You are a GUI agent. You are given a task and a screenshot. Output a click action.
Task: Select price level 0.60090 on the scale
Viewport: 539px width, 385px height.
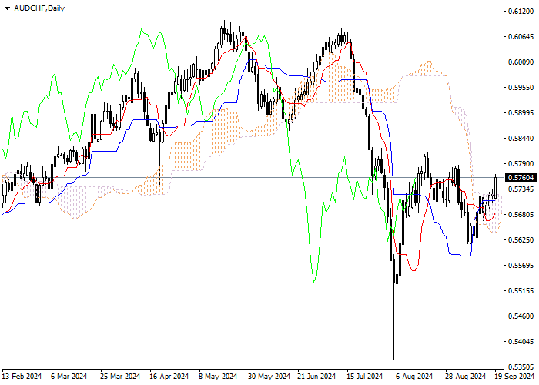click(x=521, y=62)
